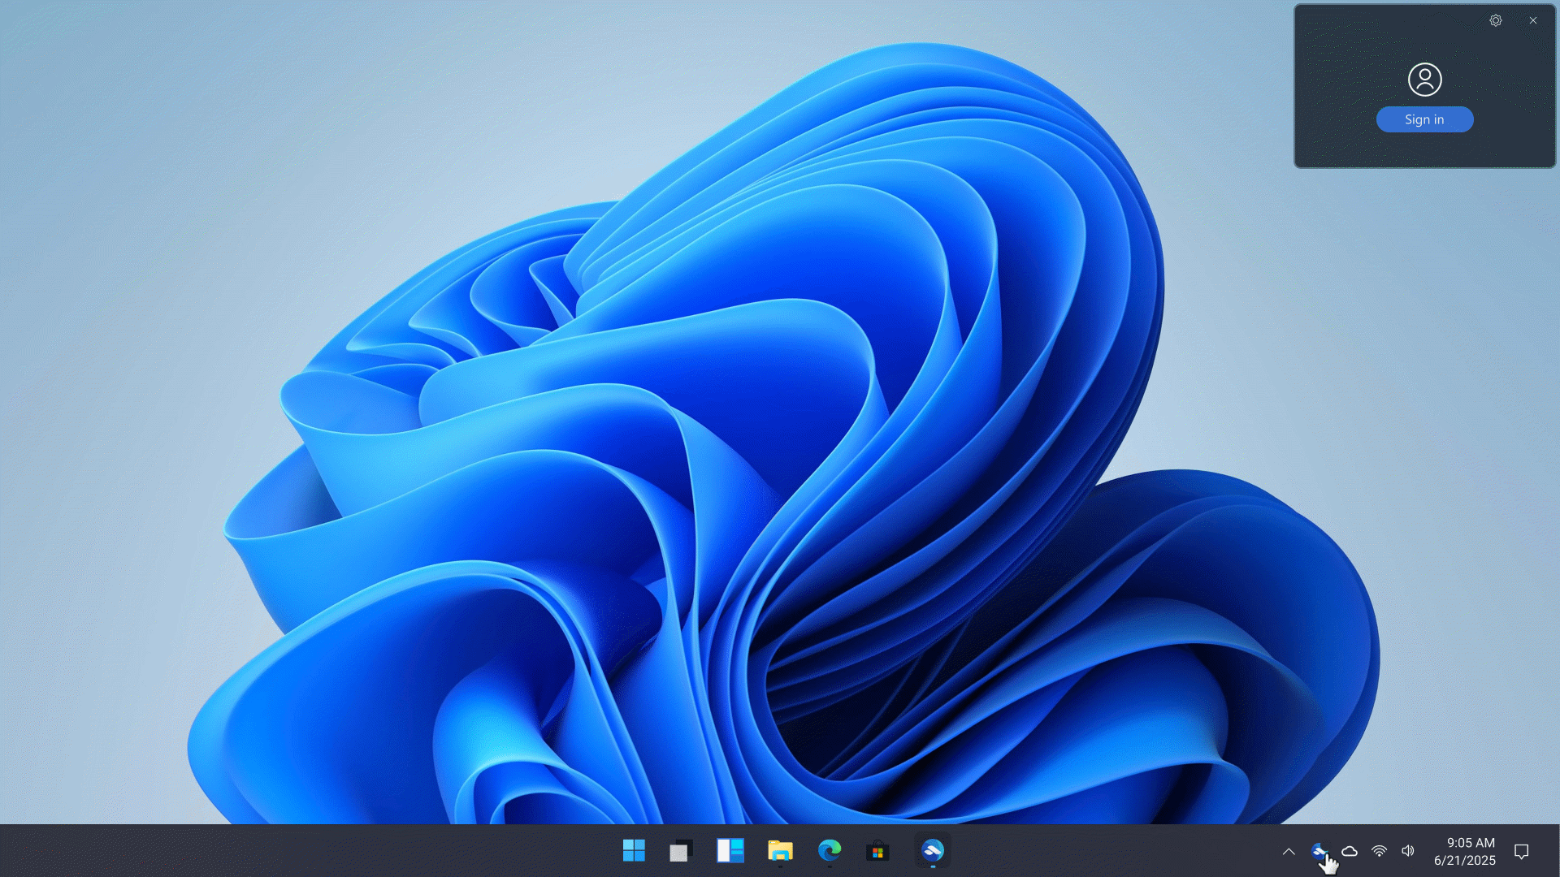This screenshot has height=877, width=1560.
Task: Click the running blue bird app icon
Action: (x=932, y=850)
